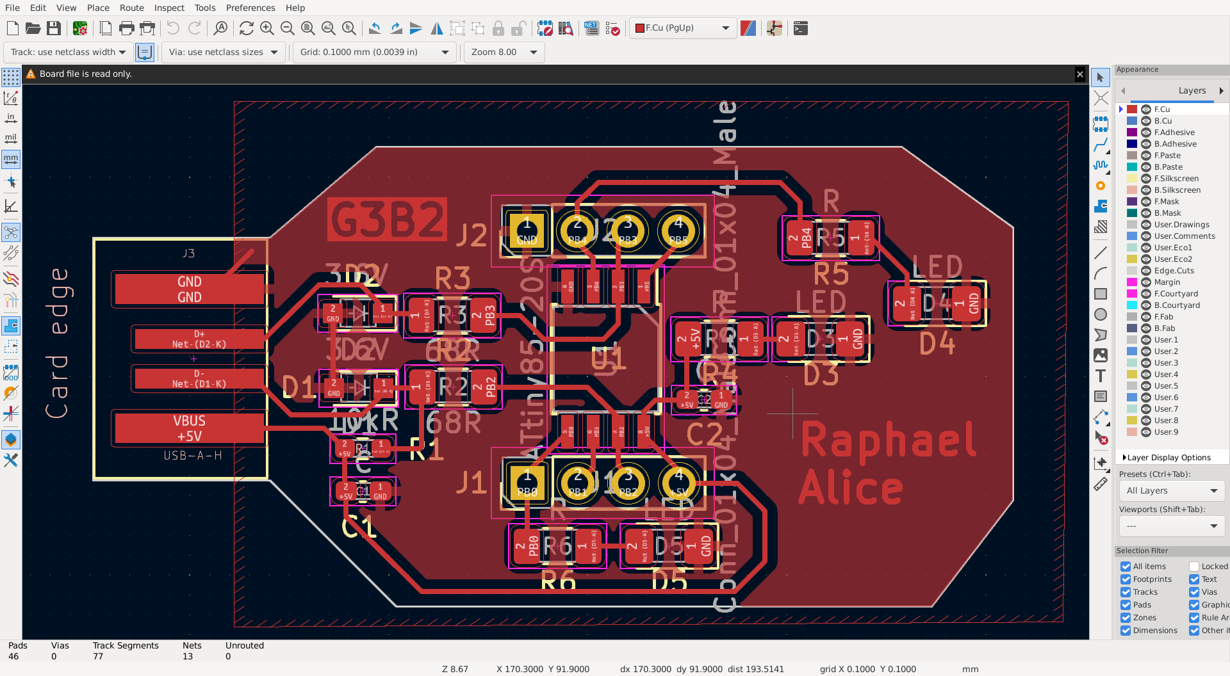Toggle F.Courtyard layer visibility
The image size is (1230, 676).
pyautogui.click(x=1146, y=294)
